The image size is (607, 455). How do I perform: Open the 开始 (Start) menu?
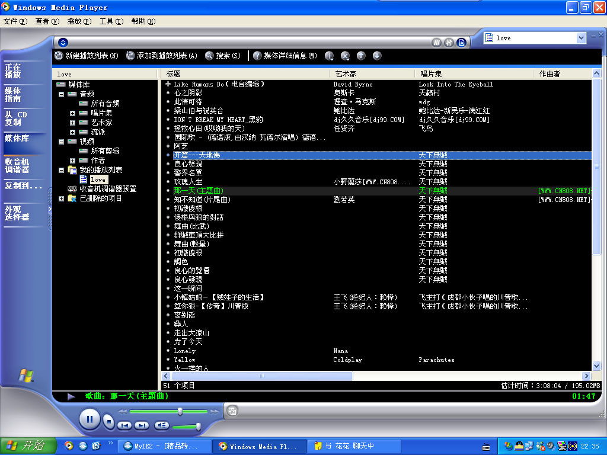[28, 446]
